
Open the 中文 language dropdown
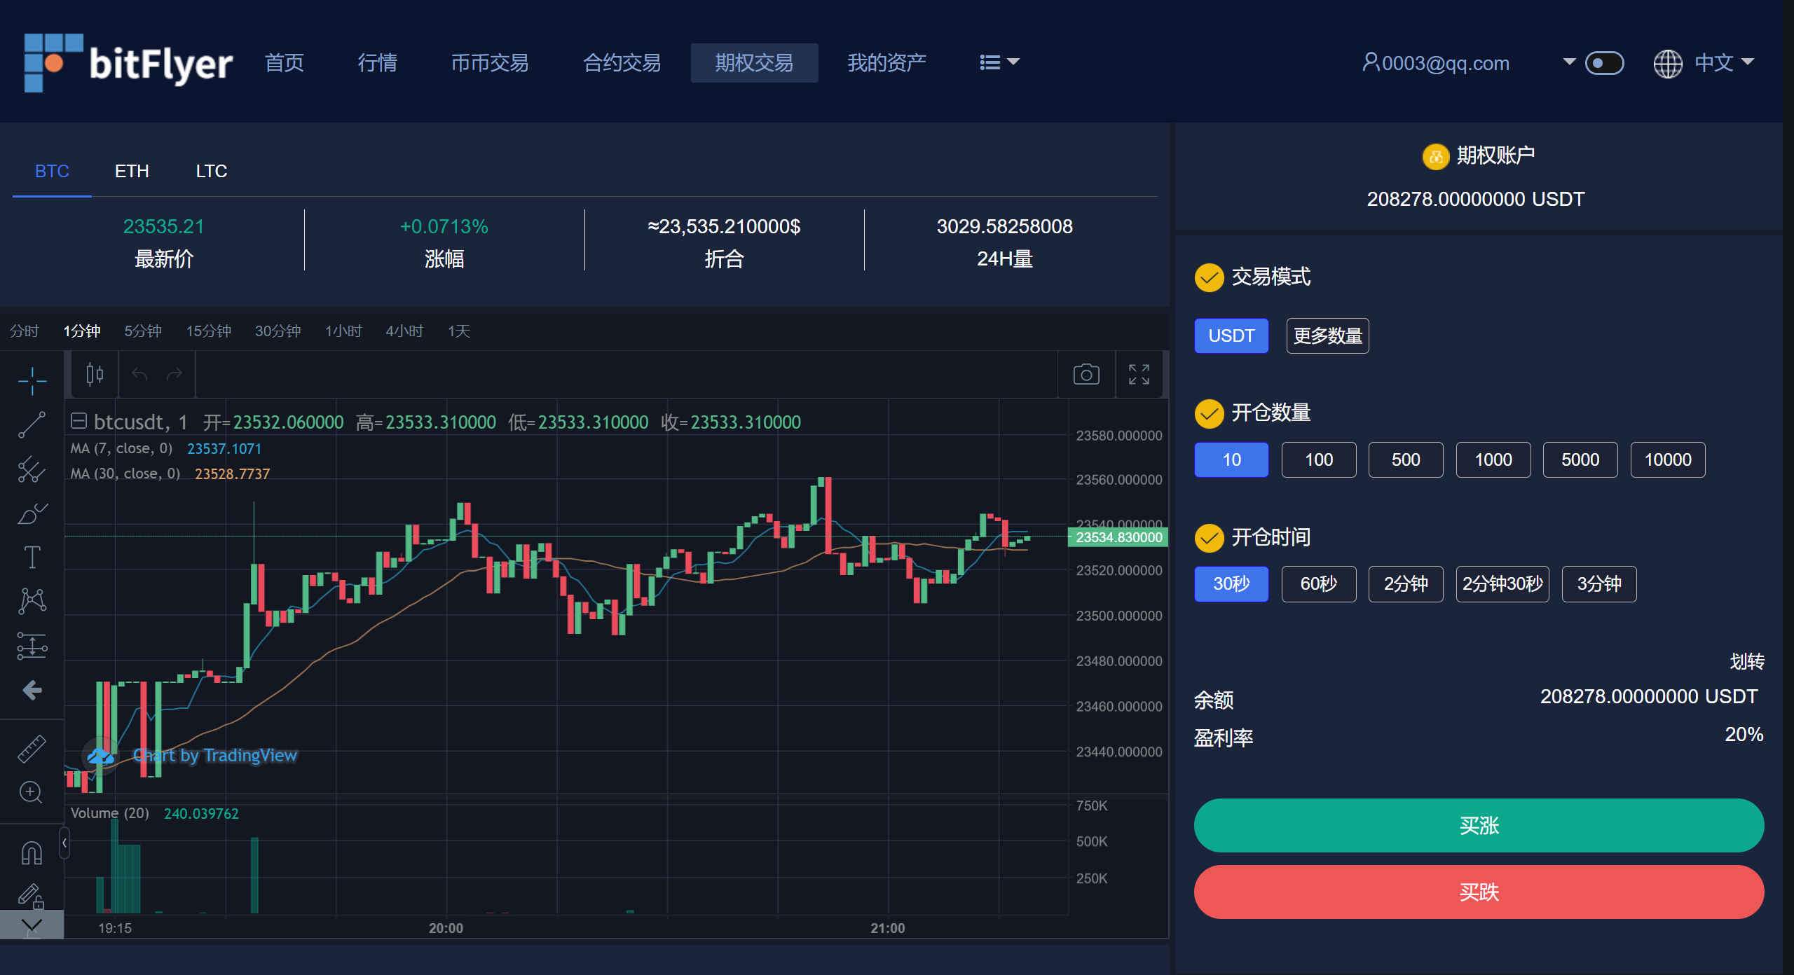tap(1713, 63)
